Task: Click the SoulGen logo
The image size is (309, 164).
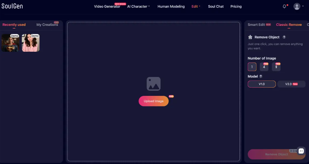Action: 12,6
